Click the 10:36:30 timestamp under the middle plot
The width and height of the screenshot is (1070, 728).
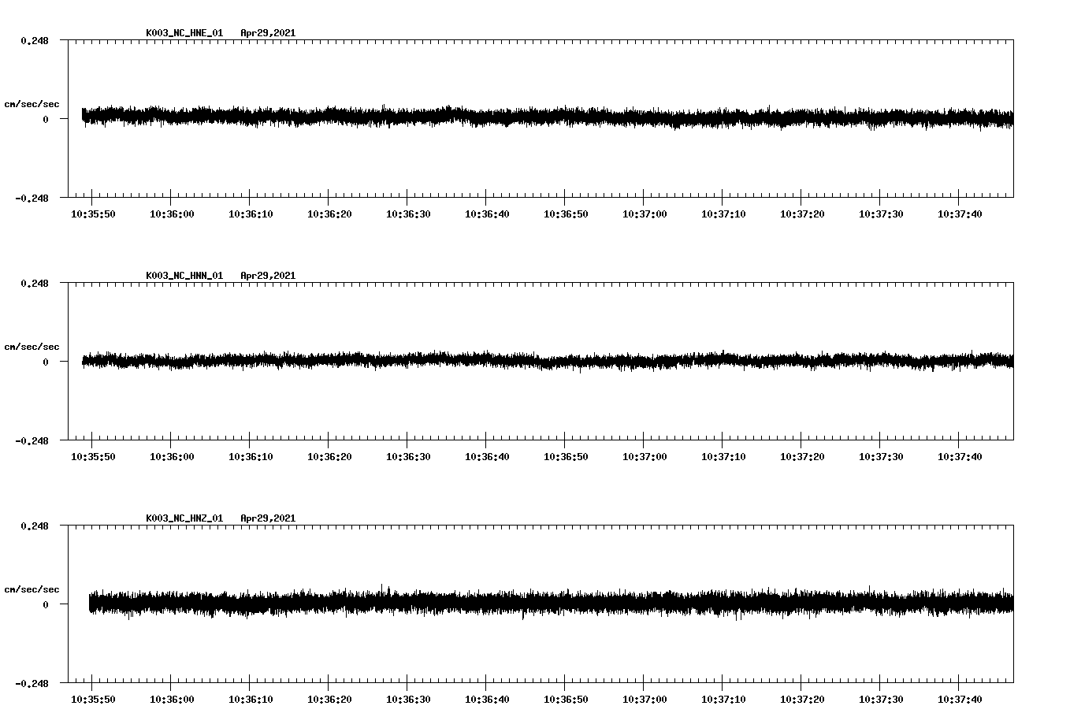(410, 455)
